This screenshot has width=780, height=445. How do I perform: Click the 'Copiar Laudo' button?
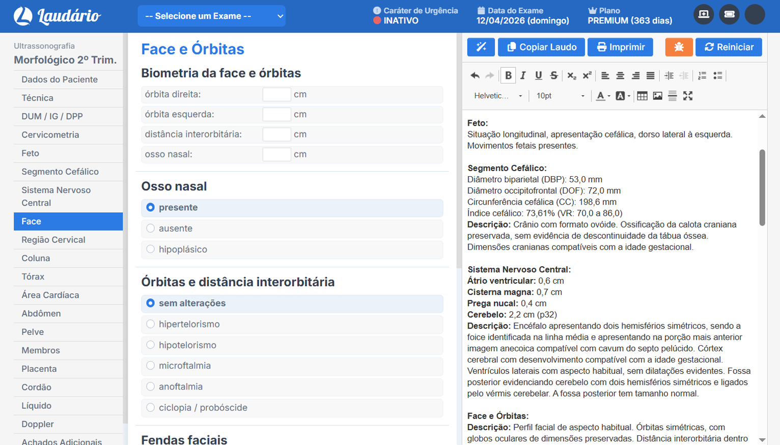[541, 47]
